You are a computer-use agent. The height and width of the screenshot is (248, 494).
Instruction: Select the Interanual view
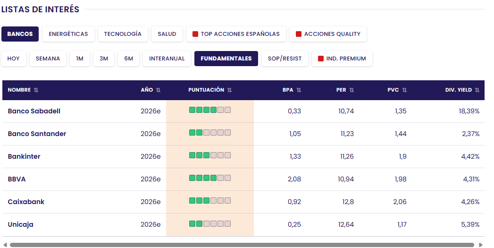(x=167, y=59)
